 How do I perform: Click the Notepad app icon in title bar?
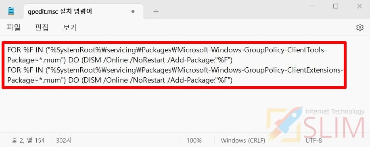11,11
